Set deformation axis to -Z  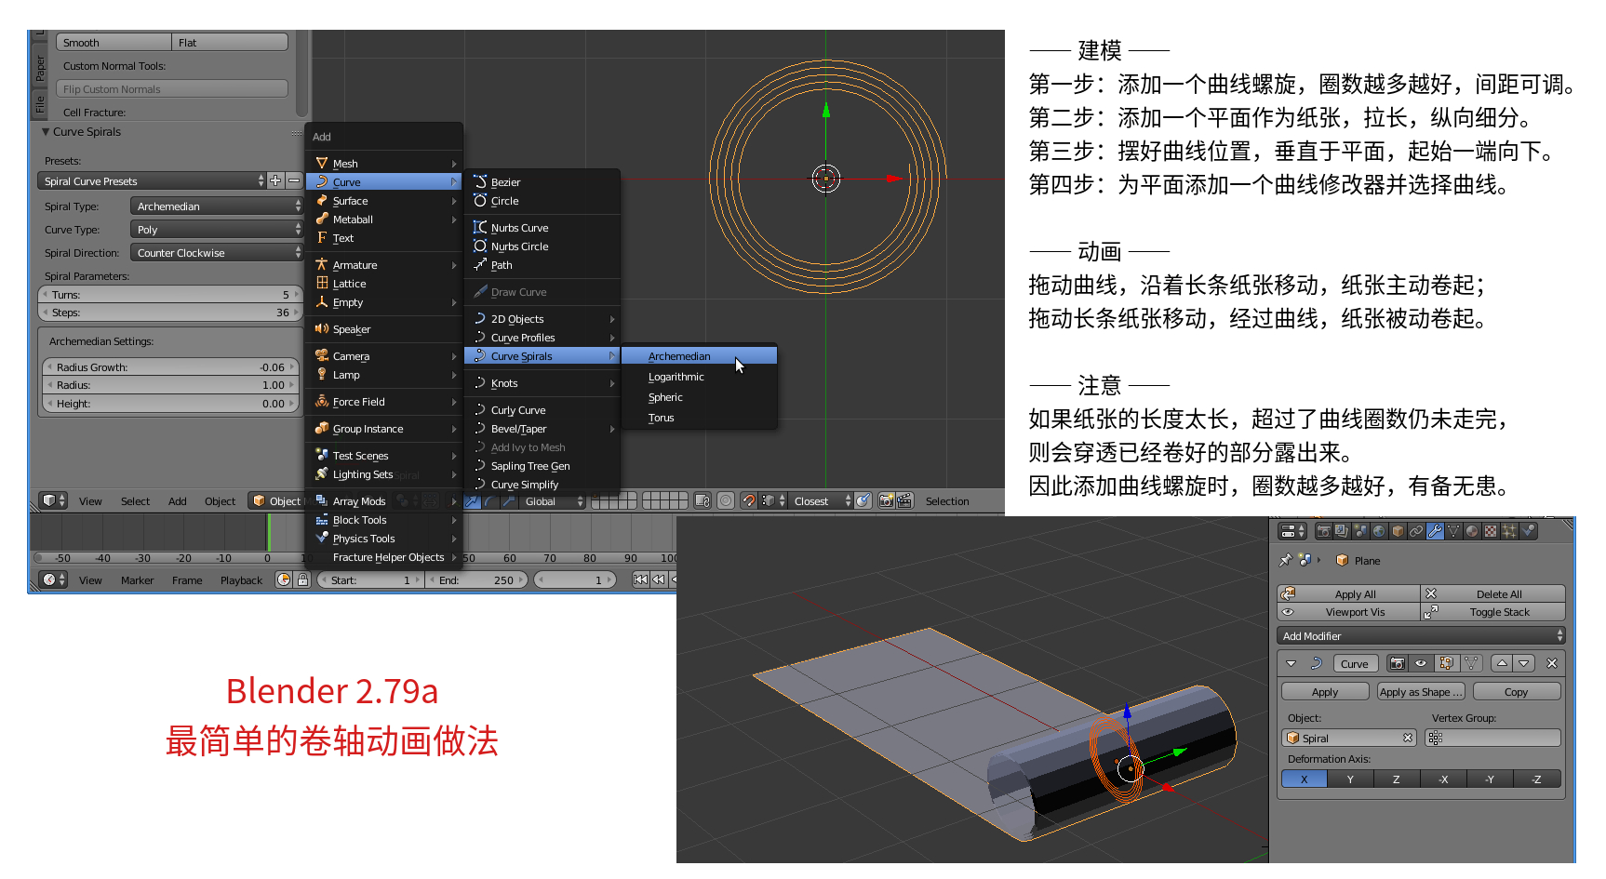coord(1537,779)
